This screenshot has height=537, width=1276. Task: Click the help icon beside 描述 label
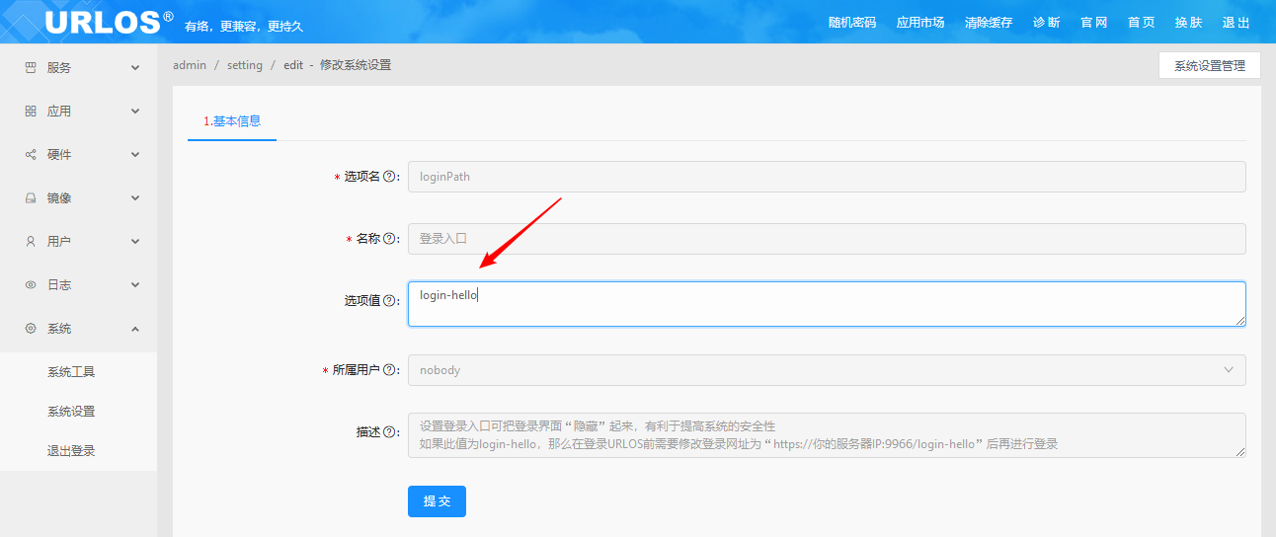coord(390,432)
